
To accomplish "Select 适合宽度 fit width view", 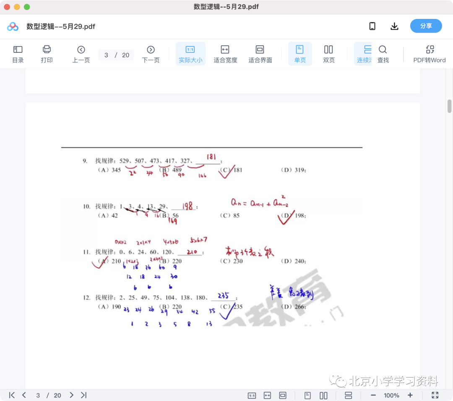I will pos(225,54).
